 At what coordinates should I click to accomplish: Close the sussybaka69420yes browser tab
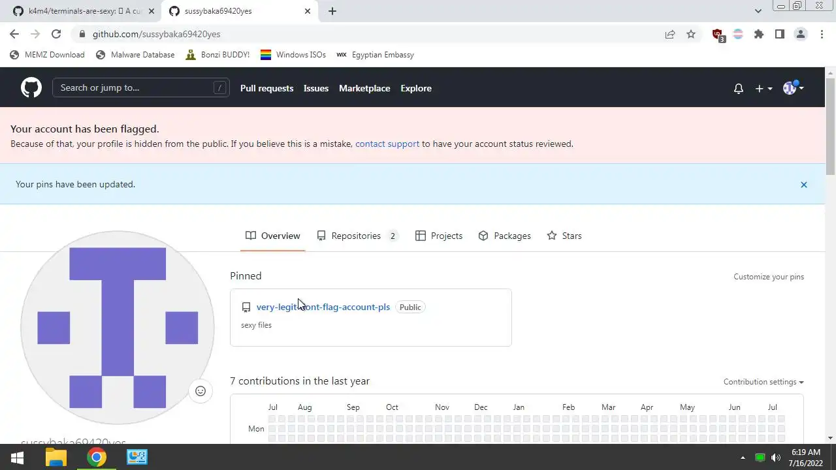(x=308, y=11)
